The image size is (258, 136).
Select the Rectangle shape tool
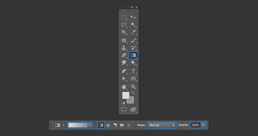133,78
